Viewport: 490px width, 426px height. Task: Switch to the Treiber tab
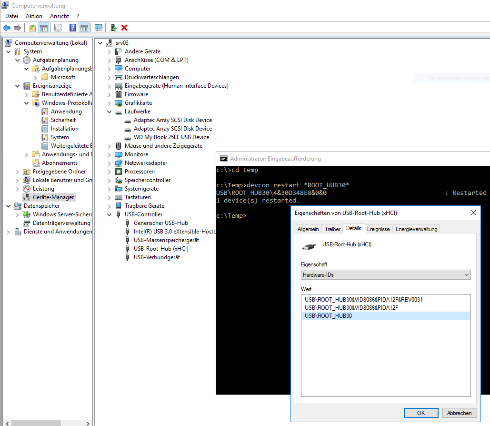[332, 229]
